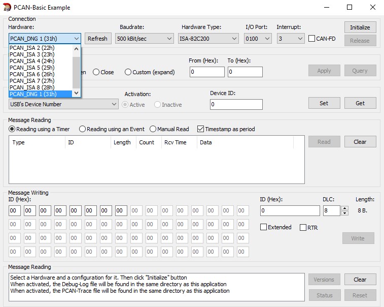Click the Query filter button
The image size is (384, 307).
click(x=360, y=71)
